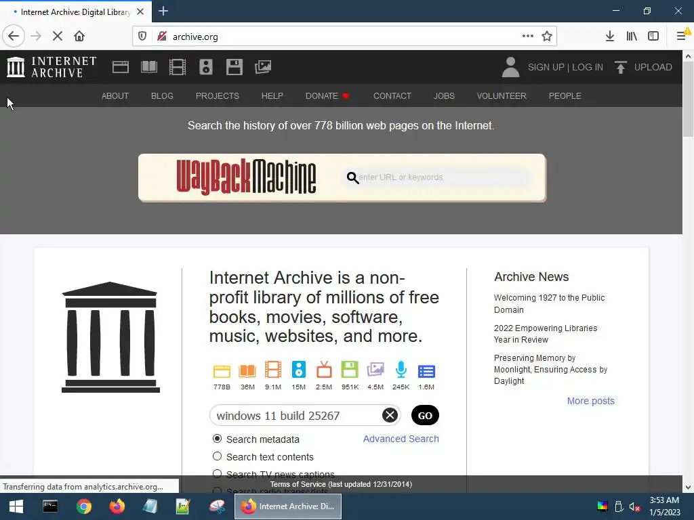Screen dimensions: 694x520
Task: Open the PEOPLE menu item
Action: click(x=565, y=96)
